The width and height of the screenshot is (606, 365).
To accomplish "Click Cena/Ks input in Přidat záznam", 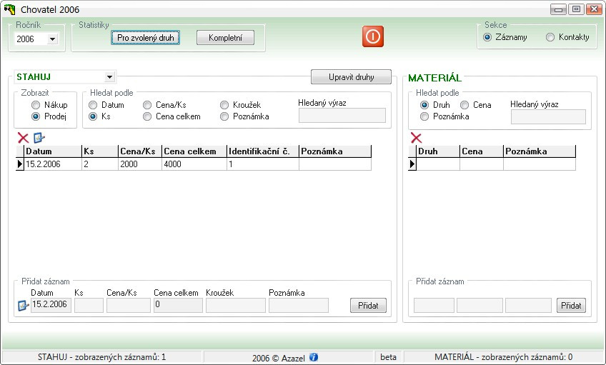I will tap(129, 305).
